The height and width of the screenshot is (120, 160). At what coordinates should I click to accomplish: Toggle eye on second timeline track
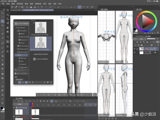click(14, 116)
